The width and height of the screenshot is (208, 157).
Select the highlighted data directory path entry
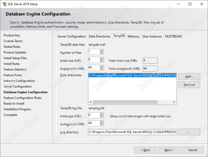point(132,75)
